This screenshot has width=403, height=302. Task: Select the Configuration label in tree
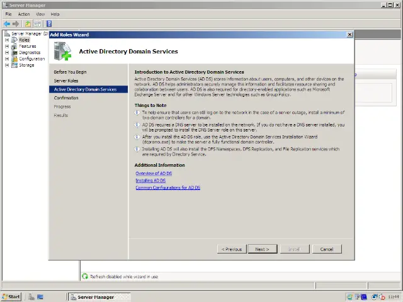click(x=32, y=59)
